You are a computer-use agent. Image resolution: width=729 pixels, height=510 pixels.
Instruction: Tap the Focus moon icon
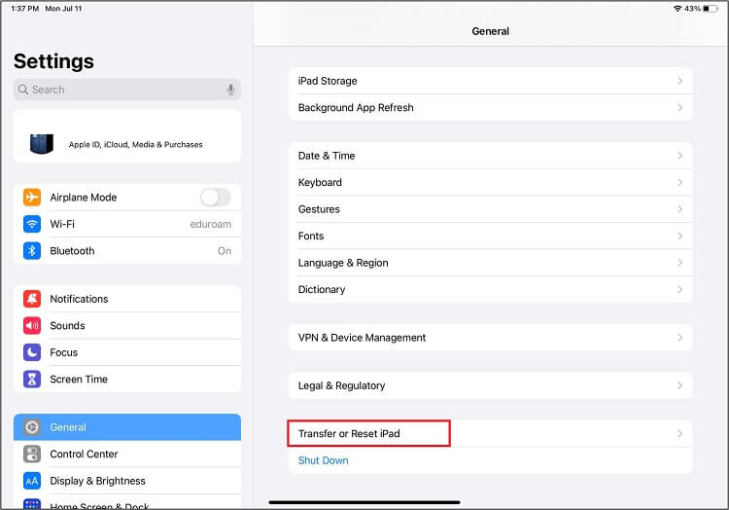32,352
